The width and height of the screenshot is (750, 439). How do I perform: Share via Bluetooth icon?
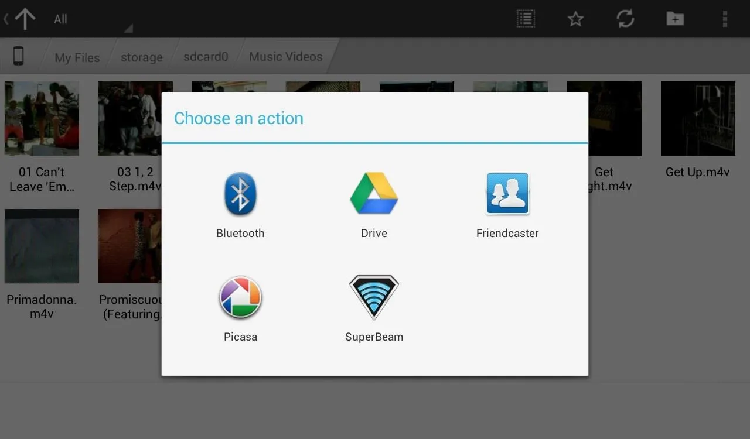(x=240, y=194)
